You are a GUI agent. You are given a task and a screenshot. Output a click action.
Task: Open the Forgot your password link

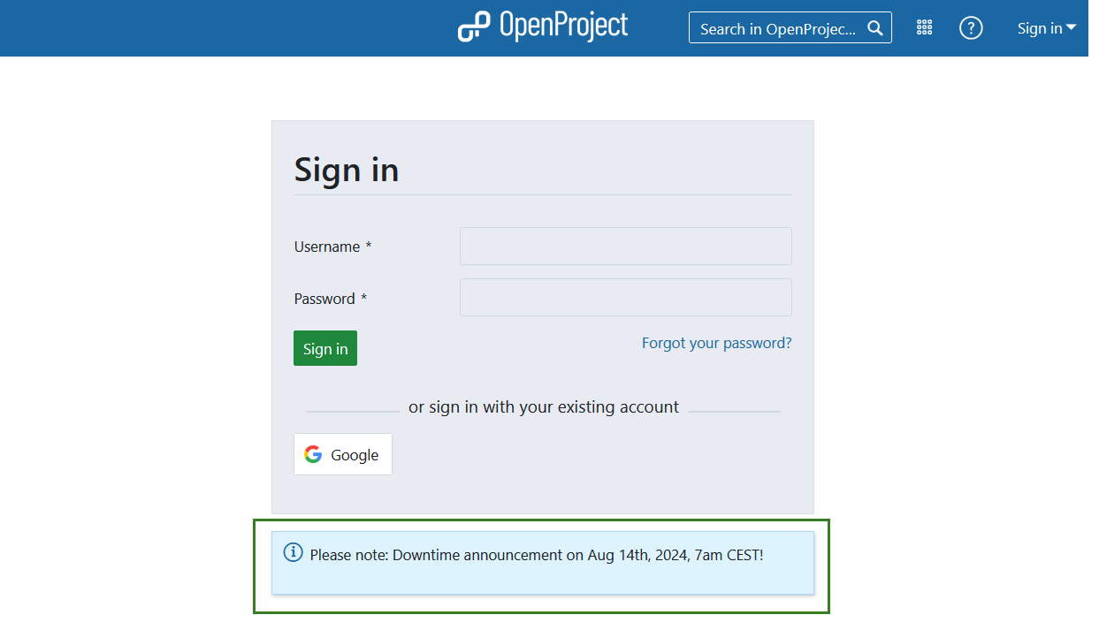pyautogui.click(x=716, y=343)
